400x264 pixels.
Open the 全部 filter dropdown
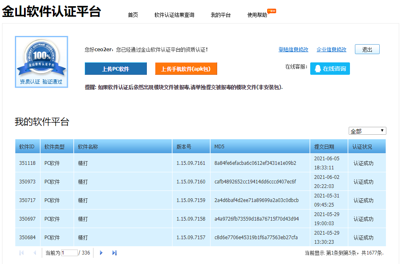367,131
